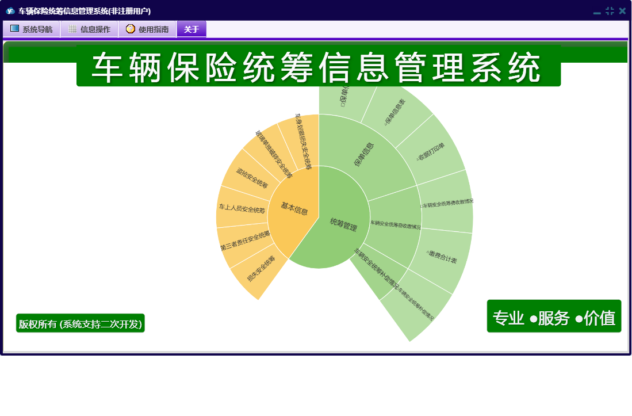
Task: Click the 保单信息表 outer segment
Action: tap(395, 113)
